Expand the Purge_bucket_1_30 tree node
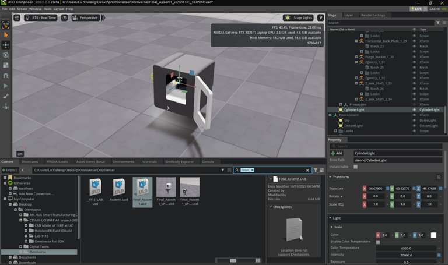The image size is (448, 265). (356, 56)
